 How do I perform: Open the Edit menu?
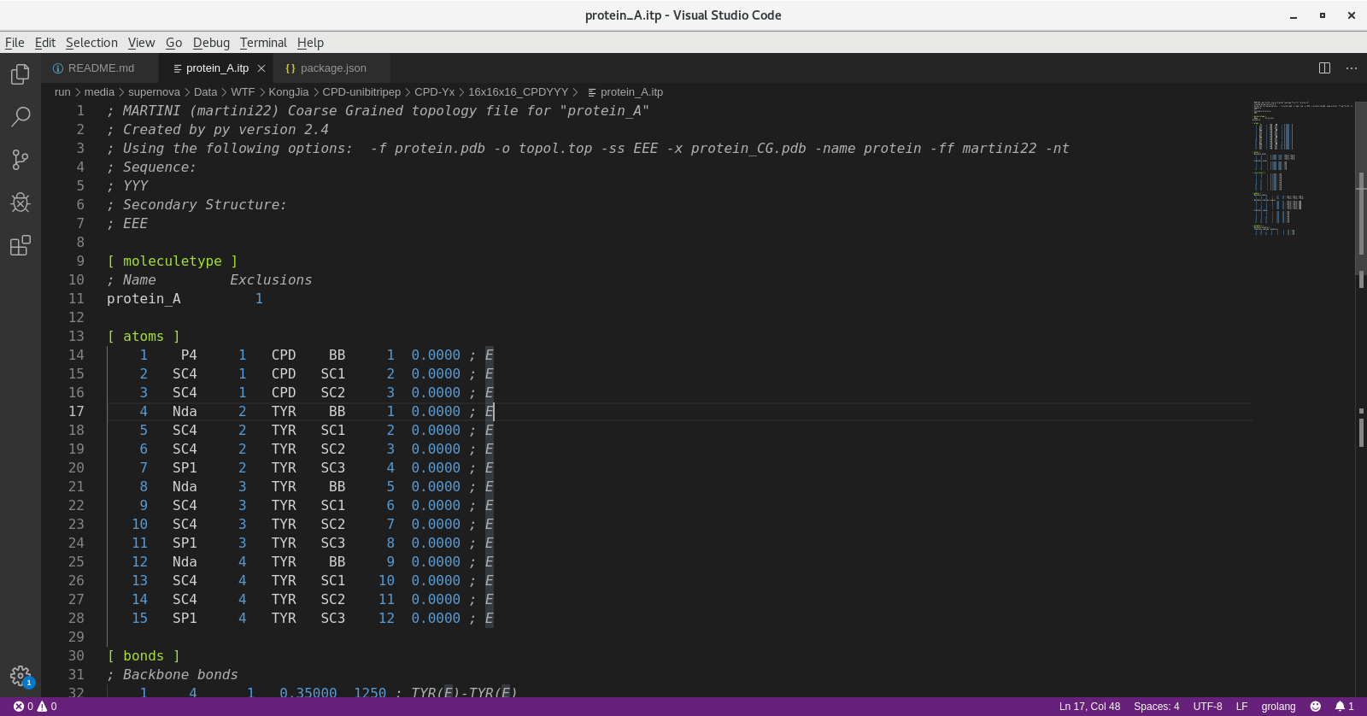(x=44, y=43)
